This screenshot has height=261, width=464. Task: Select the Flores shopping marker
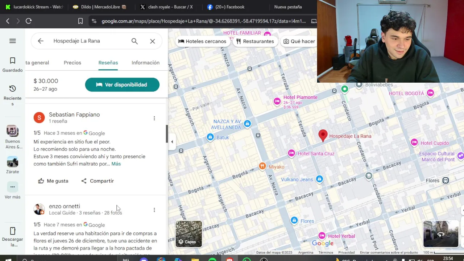pyautogui.click(x=294, y=220)
